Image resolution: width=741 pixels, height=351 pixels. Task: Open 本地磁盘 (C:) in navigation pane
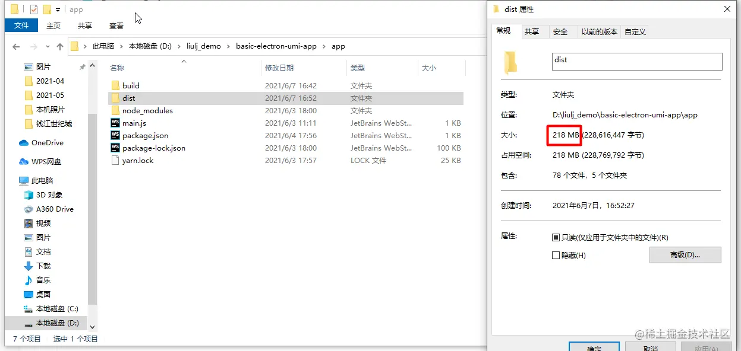[57, 308]
